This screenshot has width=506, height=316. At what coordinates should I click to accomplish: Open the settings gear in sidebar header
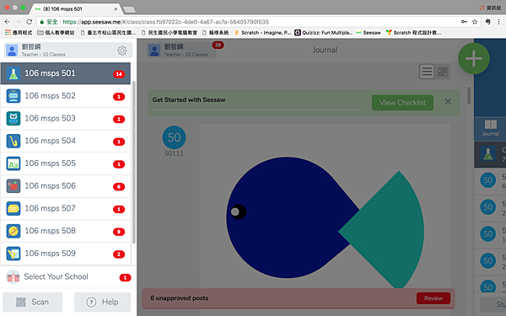[x=121, y=51]
